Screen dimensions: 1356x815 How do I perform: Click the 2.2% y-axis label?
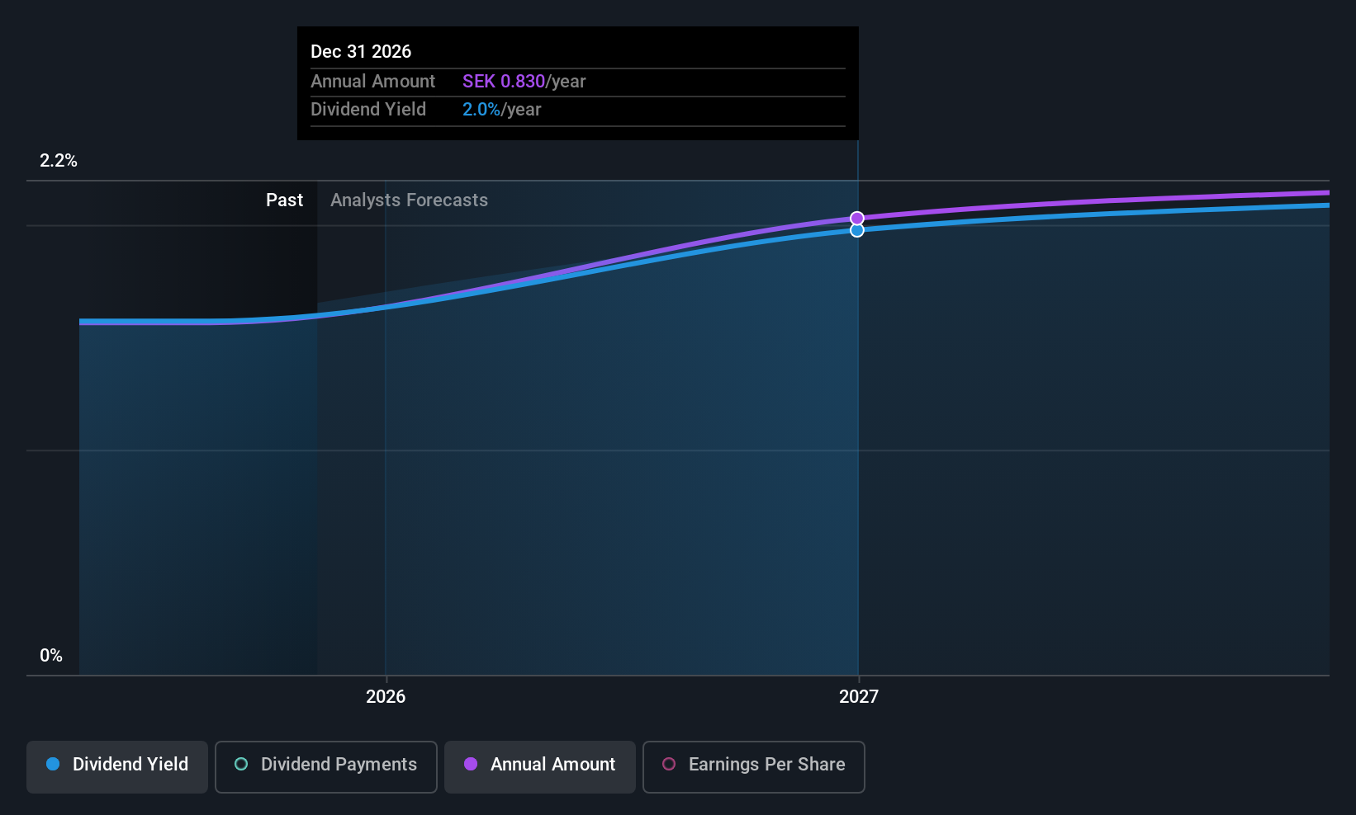point(59,161)
